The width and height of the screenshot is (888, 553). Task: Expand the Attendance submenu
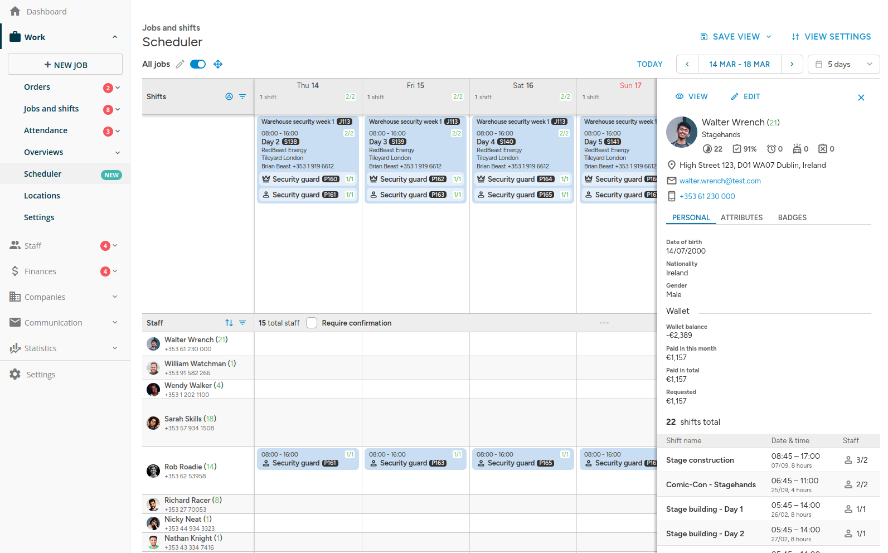click(118, 131)
